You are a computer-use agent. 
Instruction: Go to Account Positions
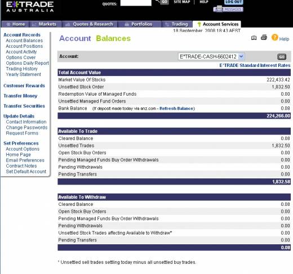24,46
